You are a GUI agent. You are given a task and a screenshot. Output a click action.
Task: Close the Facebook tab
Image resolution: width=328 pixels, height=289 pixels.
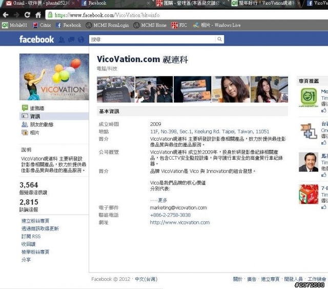tap(148, 3)
